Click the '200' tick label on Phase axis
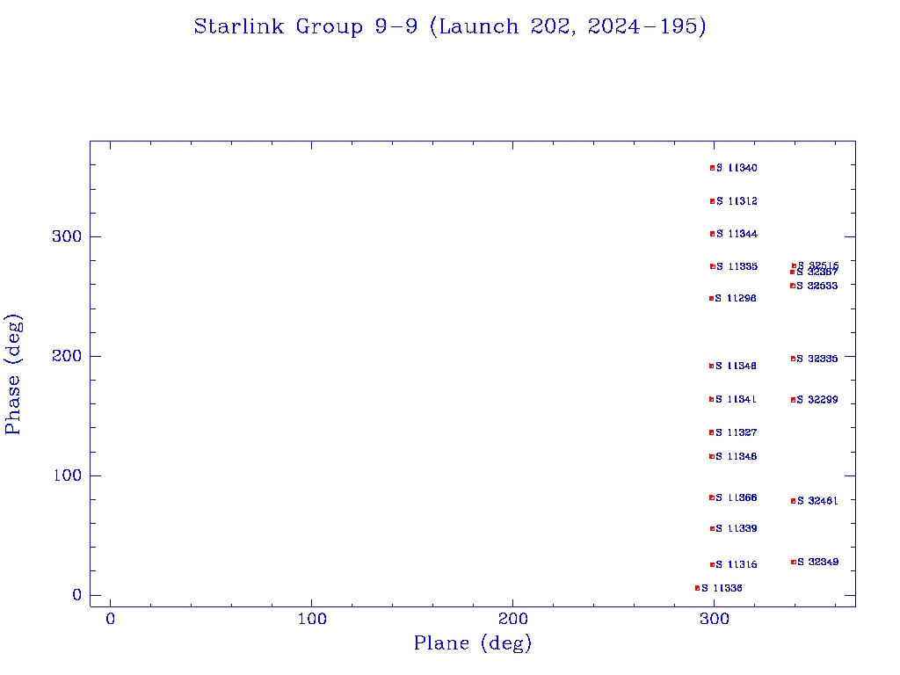Screen dimensions: 900x675 pyautogui.click(x=67, y=356)
